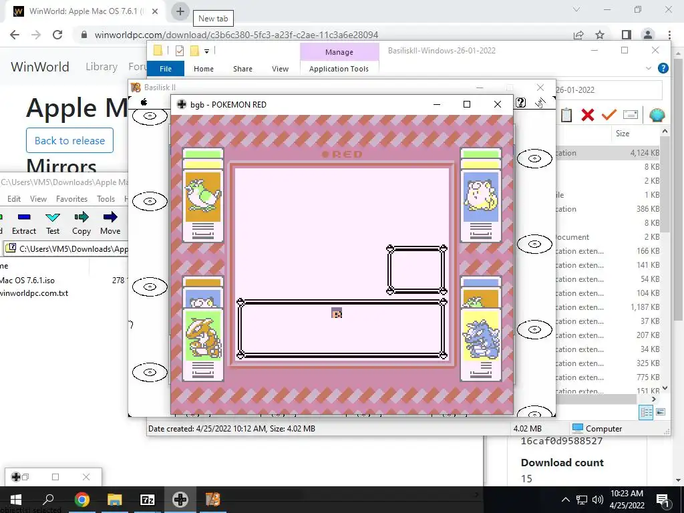Open a new Chrome tab with the plus button
This screenshot has width=684, height=513.
click(x=180, y=11)
